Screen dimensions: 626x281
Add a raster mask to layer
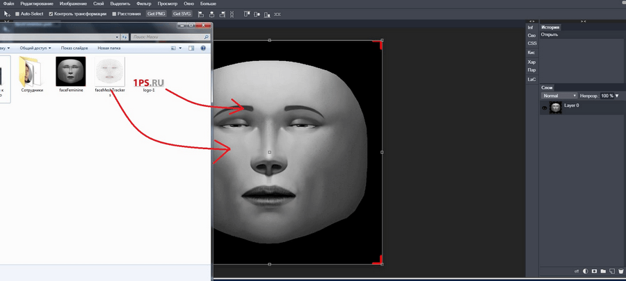[x=594, y=271]
